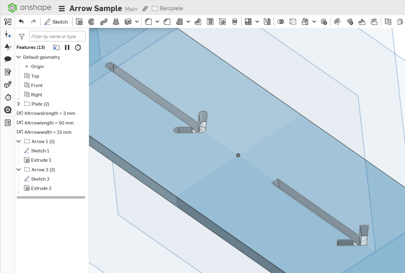Image resolution: width=405 pixels, height=273 pixels.
Task: Click the Main workspace label
Action: click(x=131, y=9)
